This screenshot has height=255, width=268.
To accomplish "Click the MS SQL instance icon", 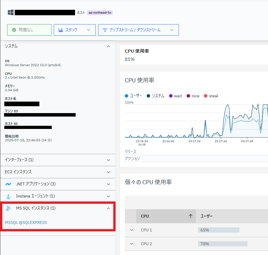I will point(8,208).
